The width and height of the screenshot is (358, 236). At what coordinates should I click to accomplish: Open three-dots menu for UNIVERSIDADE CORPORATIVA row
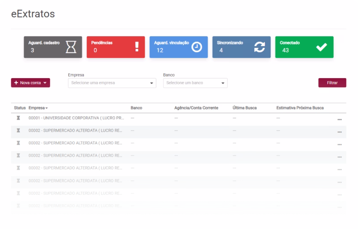click(340, 119)
